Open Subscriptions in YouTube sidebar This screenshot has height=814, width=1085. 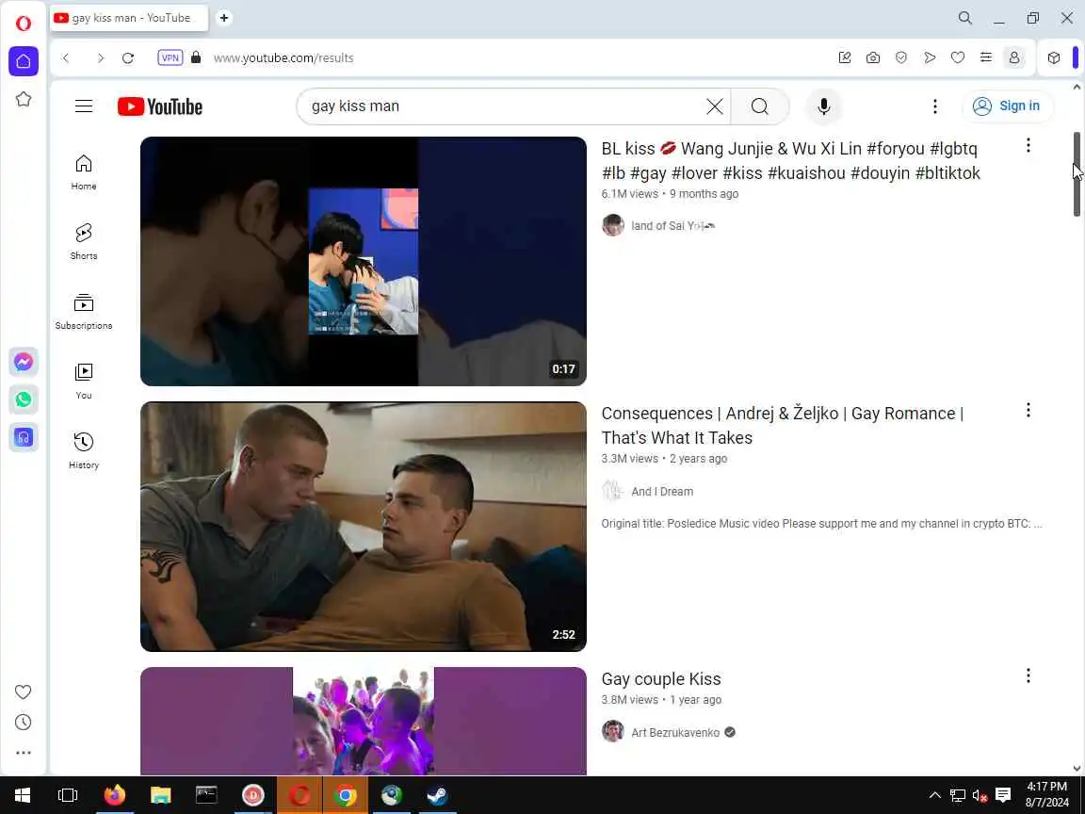click(x=84, y=311)
